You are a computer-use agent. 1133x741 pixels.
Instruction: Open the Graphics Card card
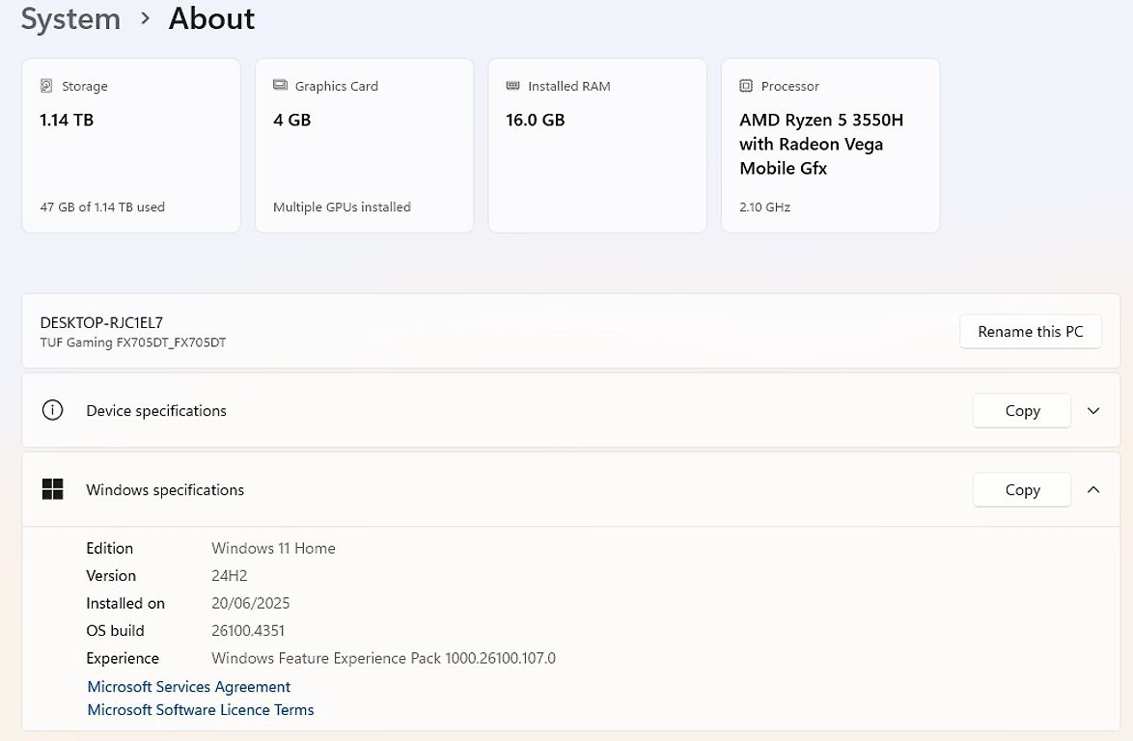(364, 146)
